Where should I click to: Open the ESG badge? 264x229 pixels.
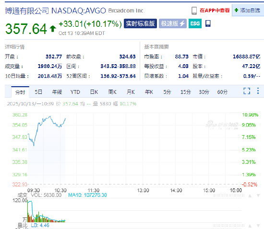195,23
